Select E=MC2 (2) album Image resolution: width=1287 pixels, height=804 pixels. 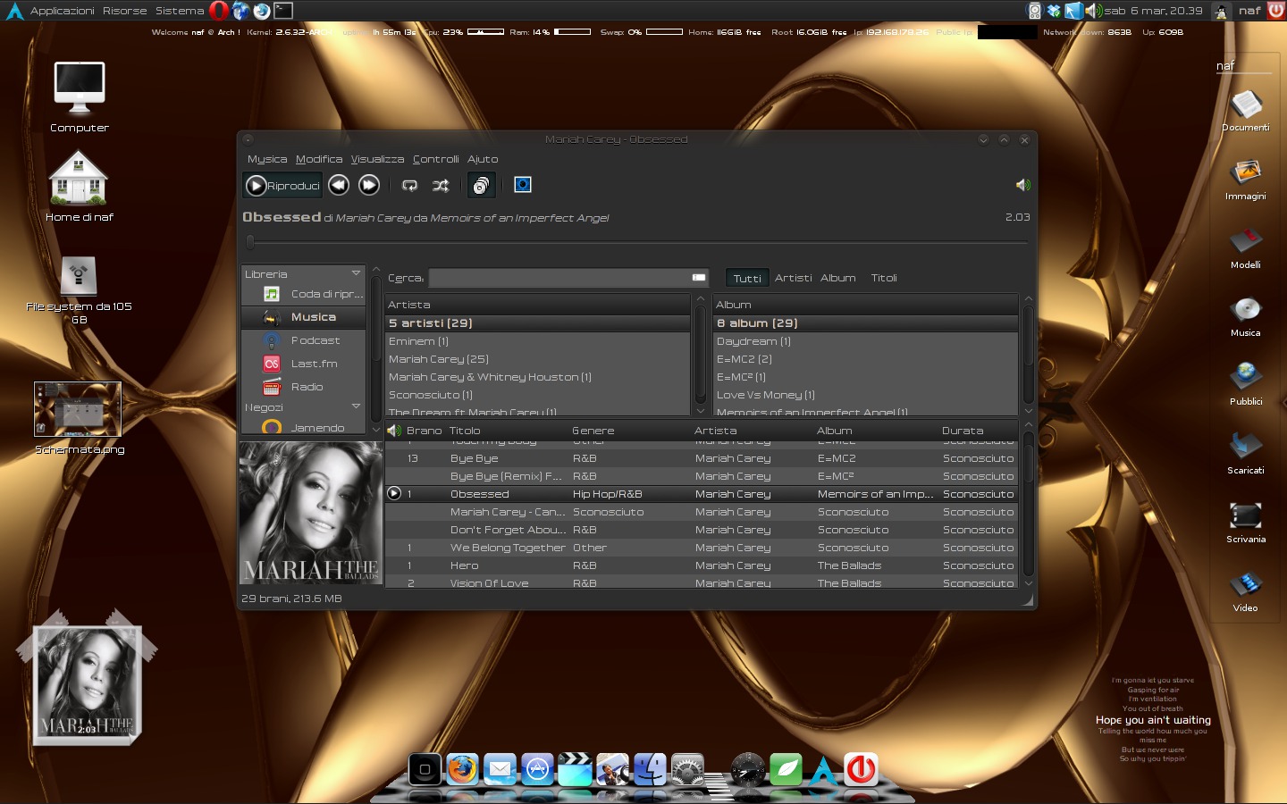(865, 359)
